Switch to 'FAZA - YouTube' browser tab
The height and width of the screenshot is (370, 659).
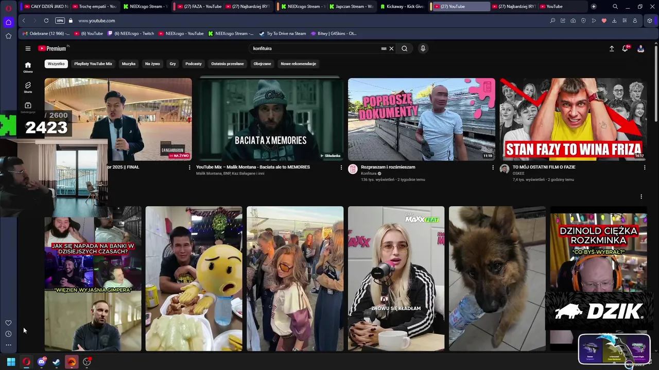[x=198, y=7]
